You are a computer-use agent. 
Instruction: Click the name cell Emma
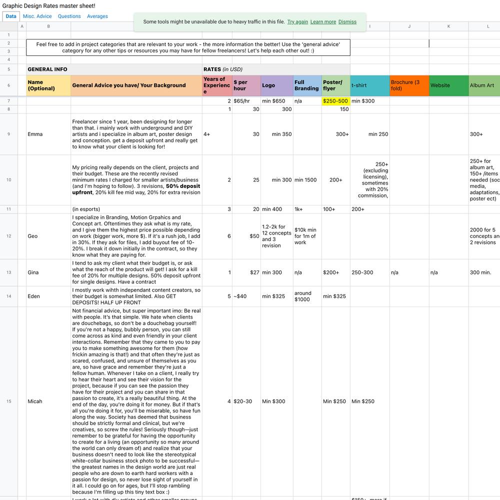click(x=48, y=134)
